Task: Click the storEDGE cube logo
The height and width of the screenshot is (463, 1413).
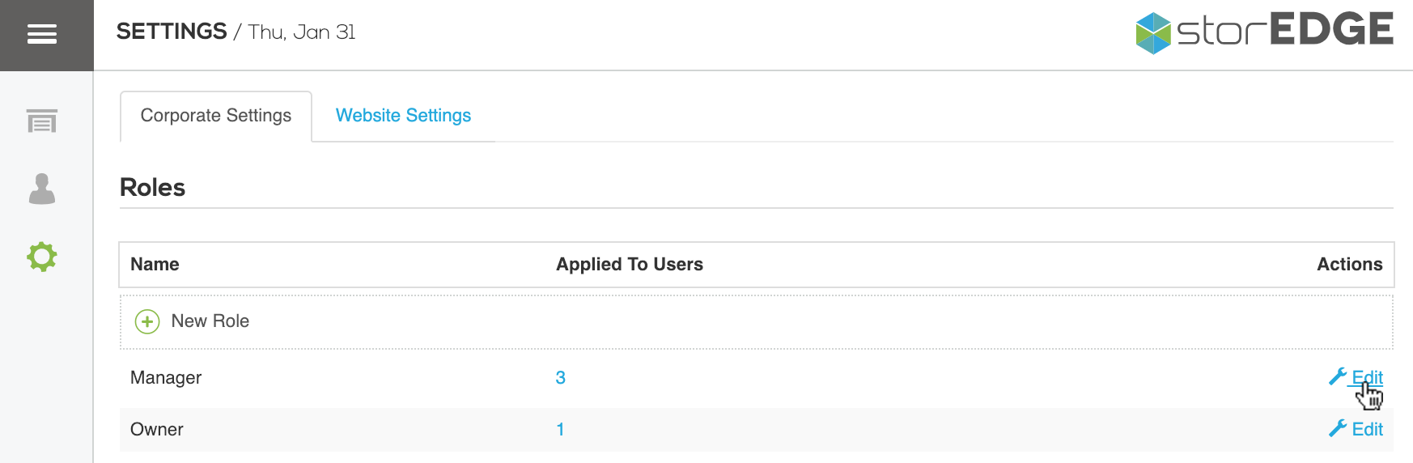Action: point(1153,33)
